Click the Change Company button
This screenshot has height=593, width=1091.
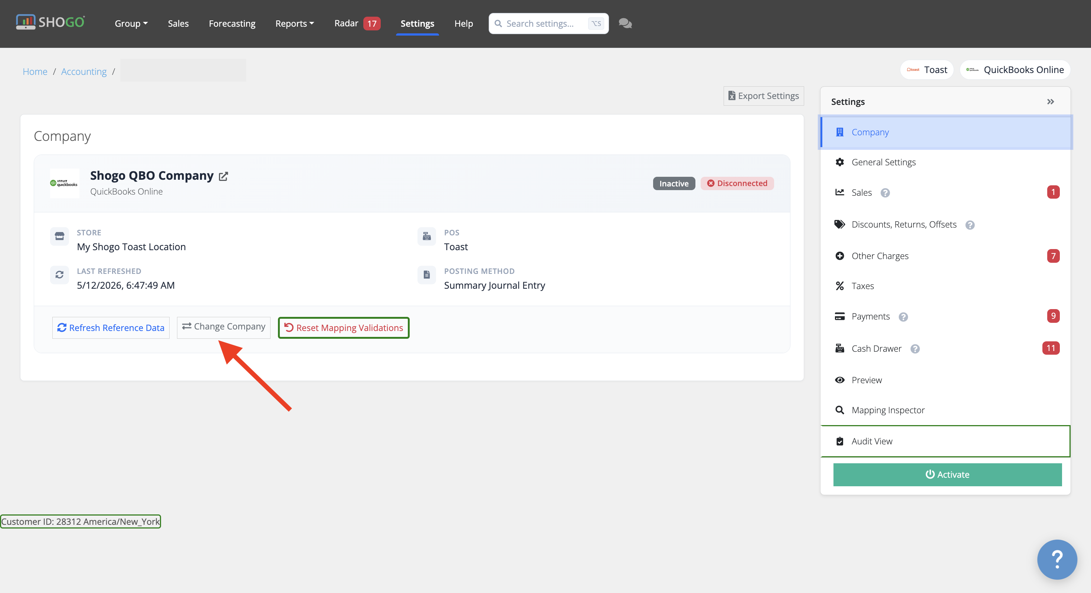pyautogui.click(x=224, y=327)
